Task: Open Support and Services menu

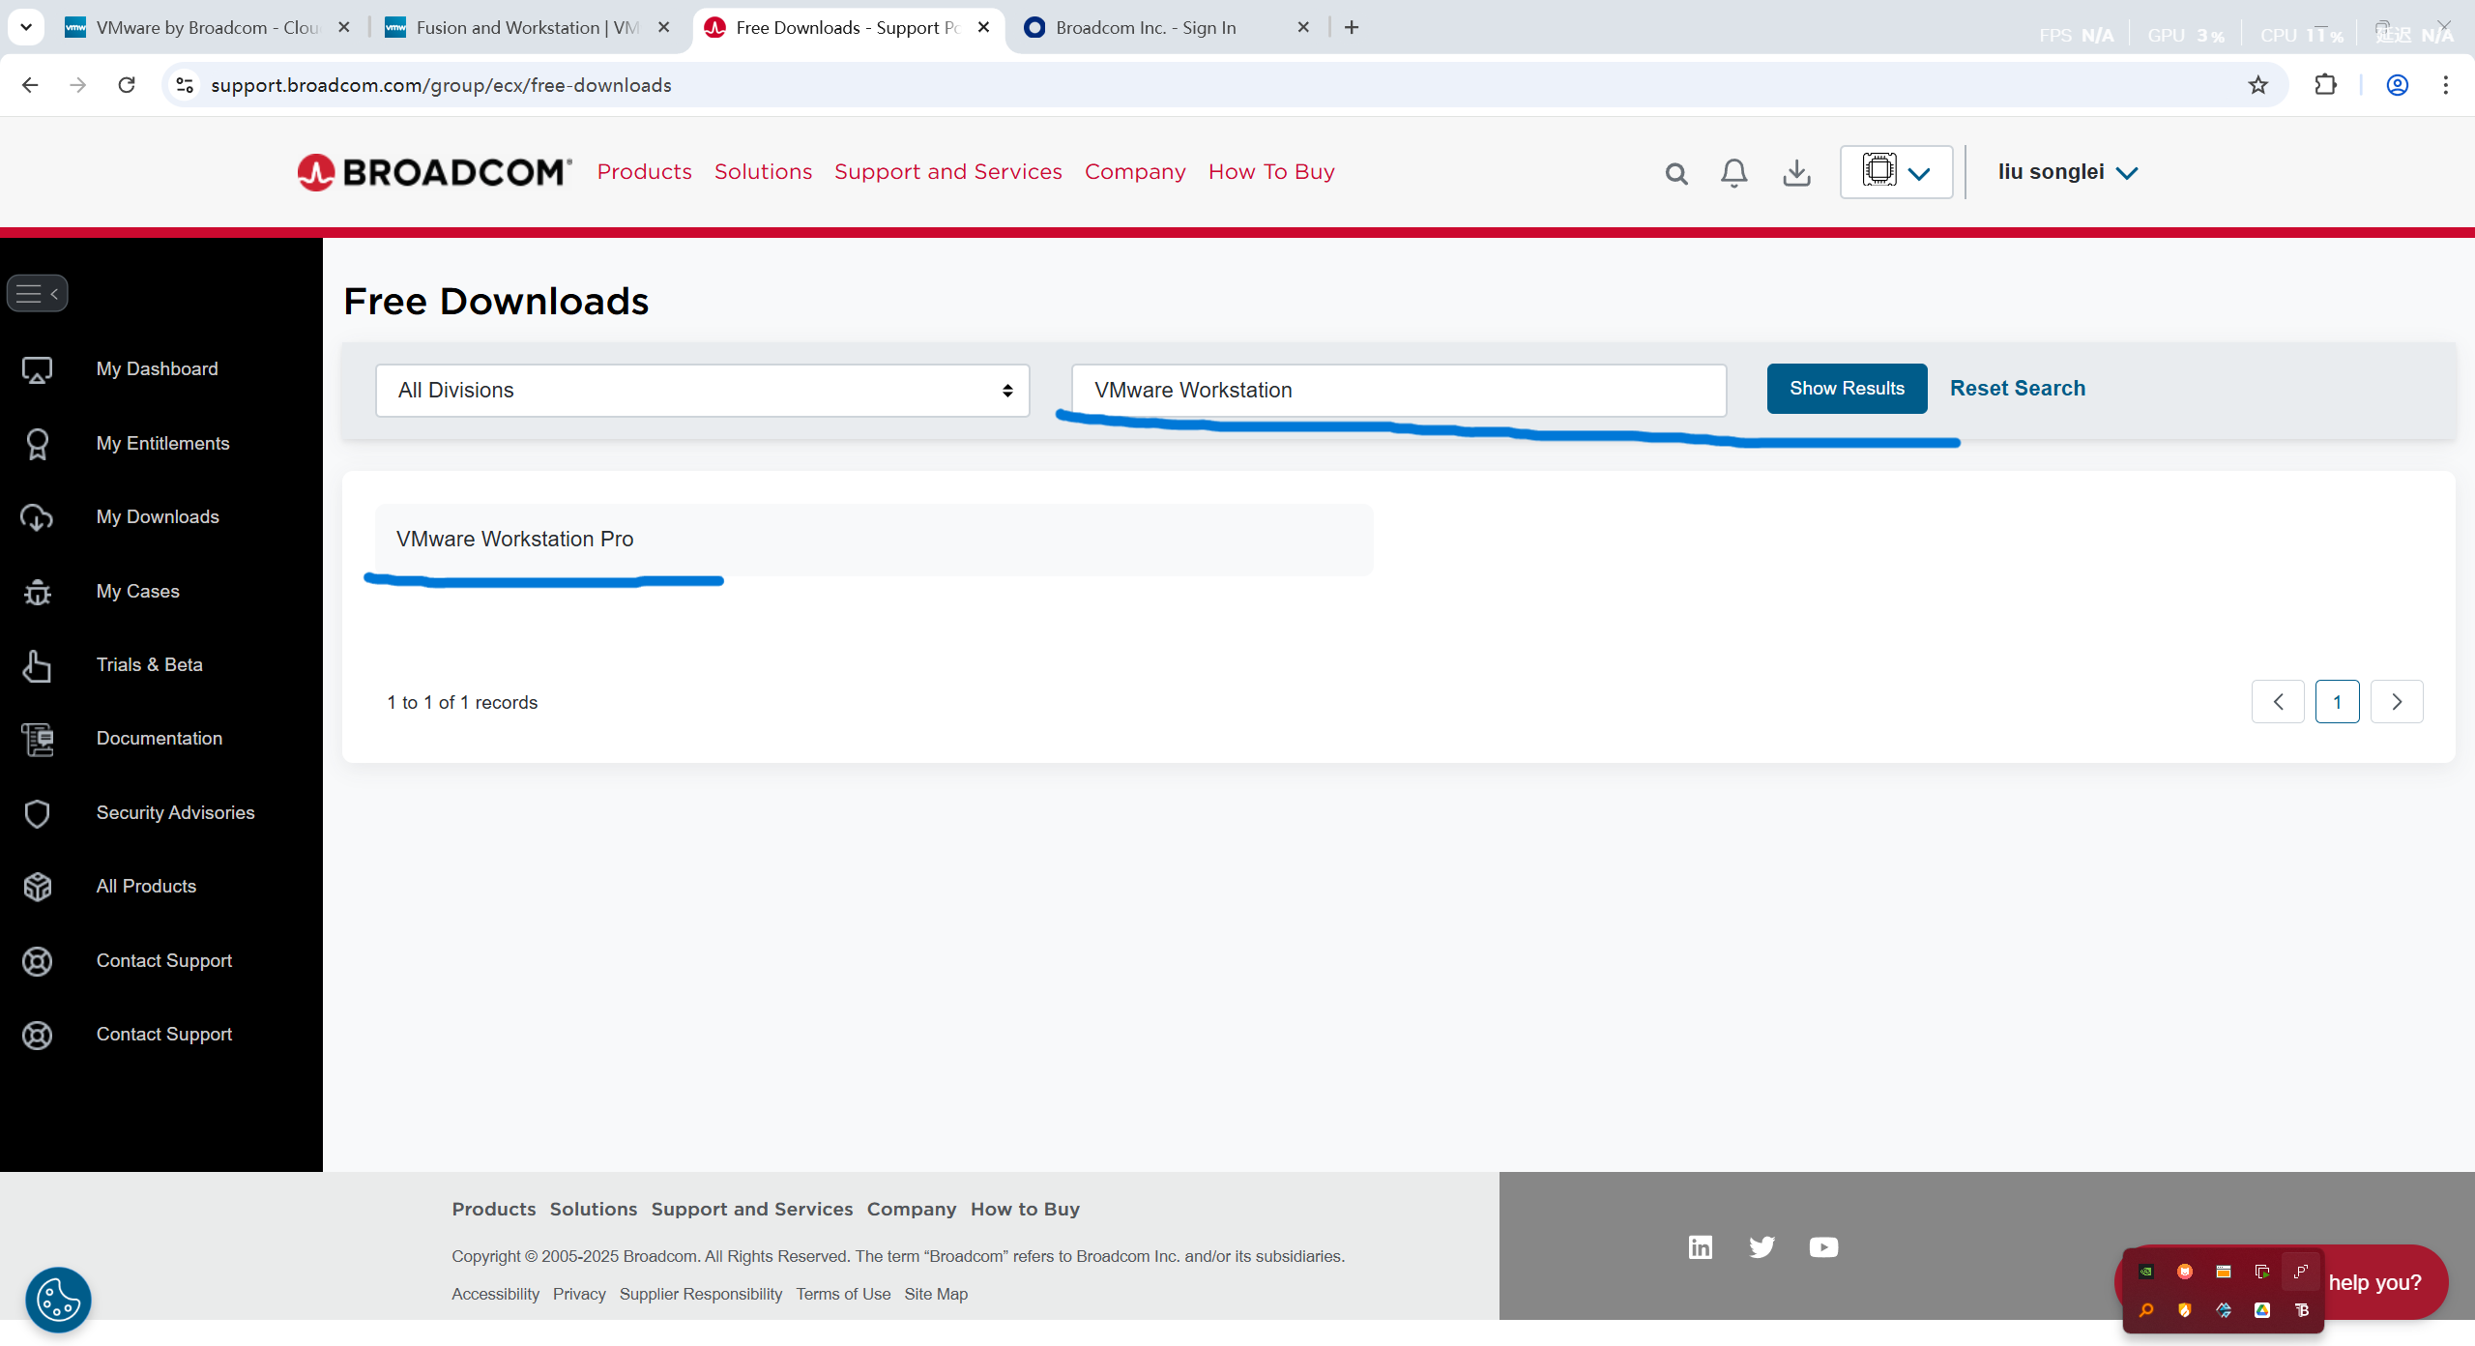Action: coord(947,172)
